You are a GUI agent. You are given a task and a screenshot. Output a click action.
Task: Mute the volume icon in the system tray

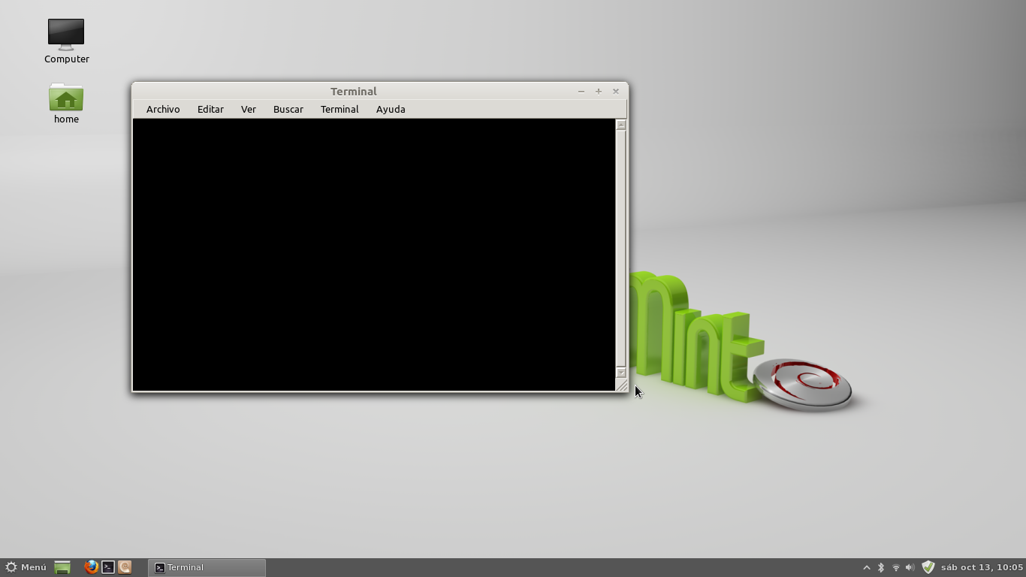[910, 567]
